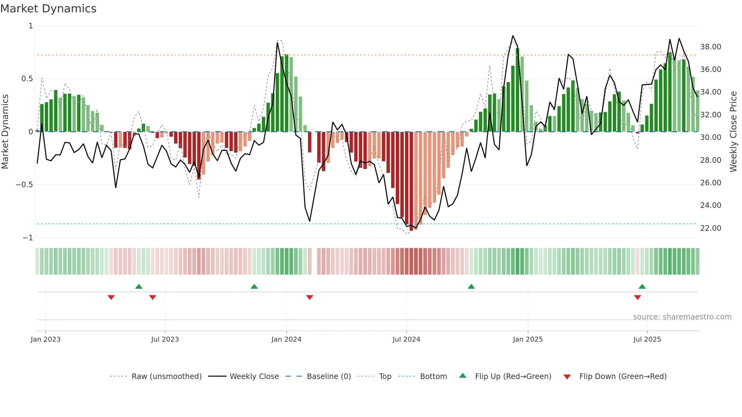
Task: Click the green flip-up triangle near mid 2023
Action: click(x=139, y=286)
